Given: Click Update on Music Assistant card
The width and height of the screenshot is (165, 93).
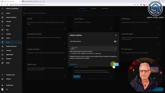Looking at the screenshot, I should [77, 76].
